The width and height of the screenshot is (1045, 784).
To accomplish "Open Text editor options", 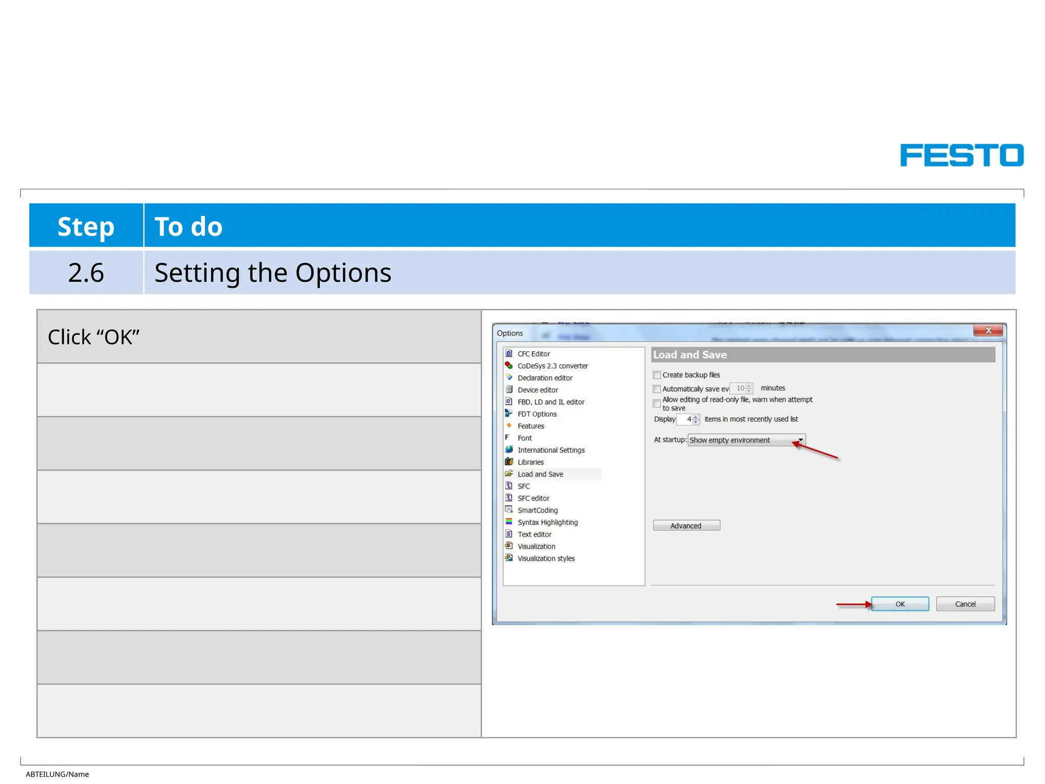I will (x=534, y=534).
